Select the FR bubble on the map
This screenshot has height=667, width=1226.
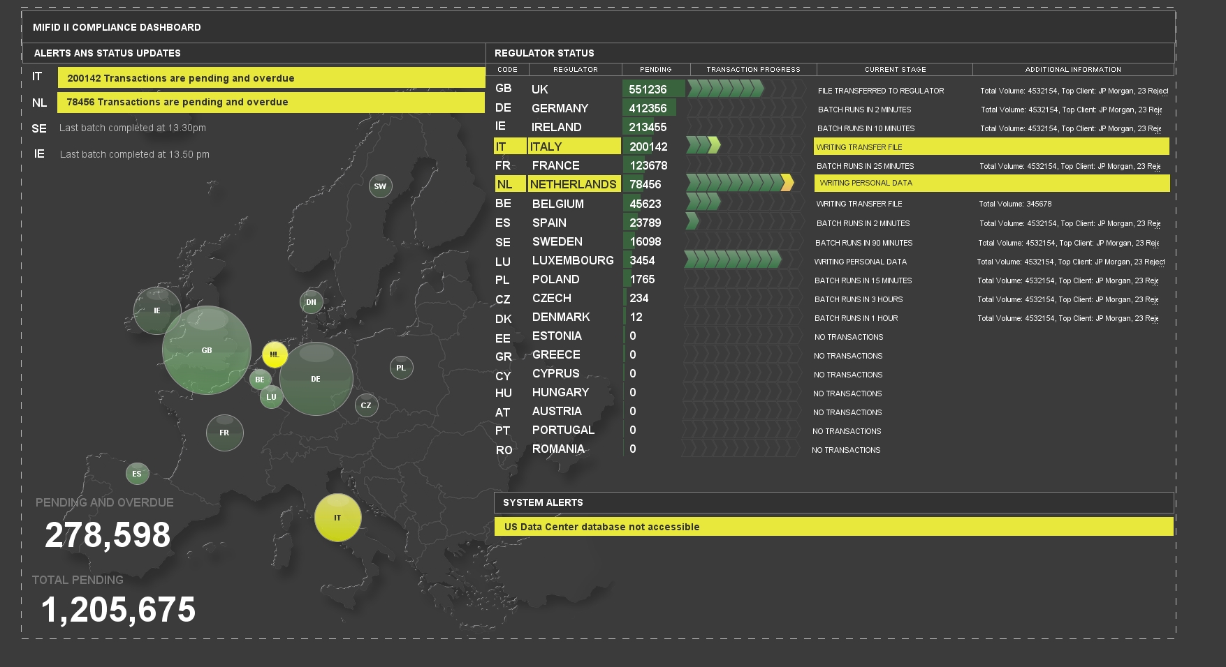pyautogui.click(x=224, y=433)
